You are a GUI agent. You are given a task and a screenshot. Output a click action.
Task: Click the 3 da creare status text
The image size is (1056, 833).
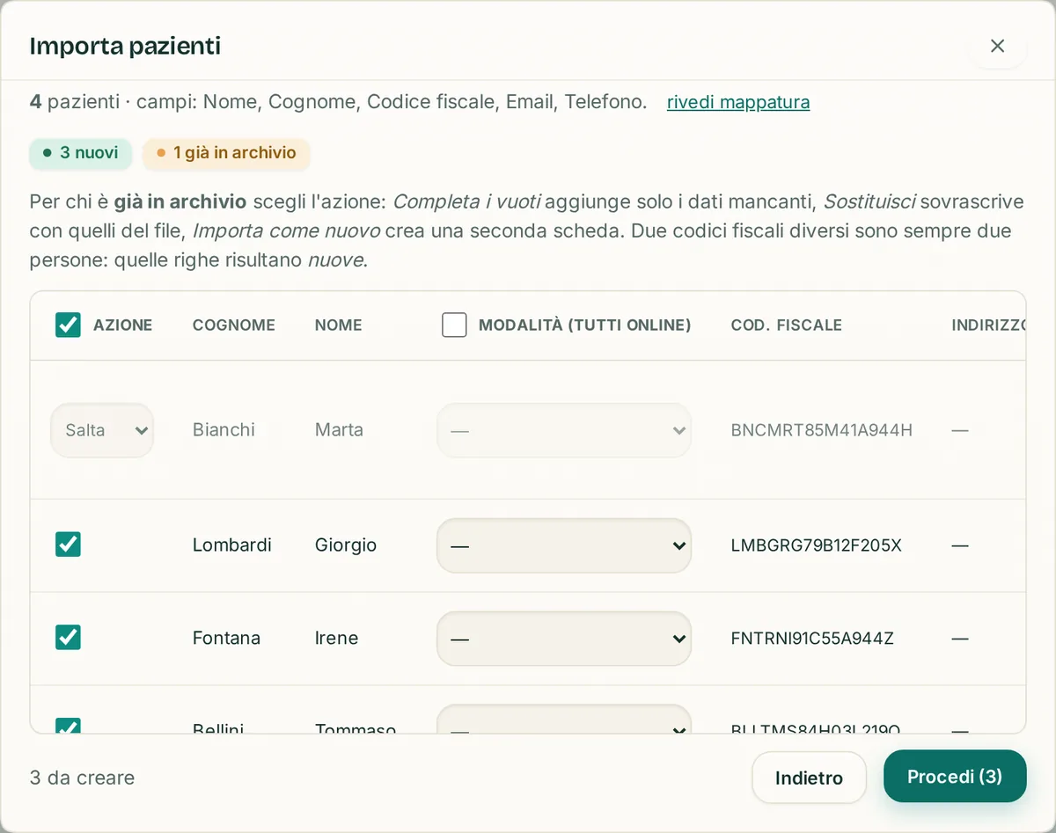tap(82, 778)
